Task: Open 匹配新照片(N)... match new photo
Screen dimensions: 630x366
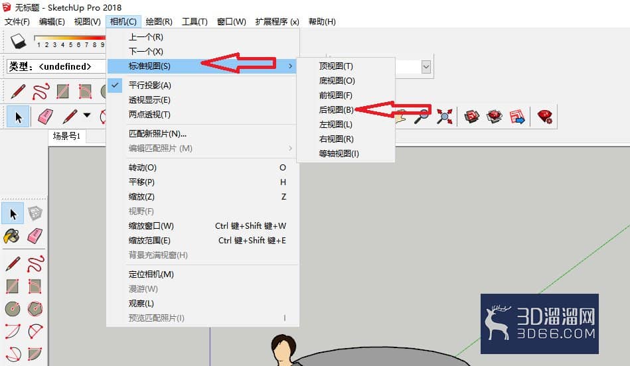Action: [x=202, y=134]
